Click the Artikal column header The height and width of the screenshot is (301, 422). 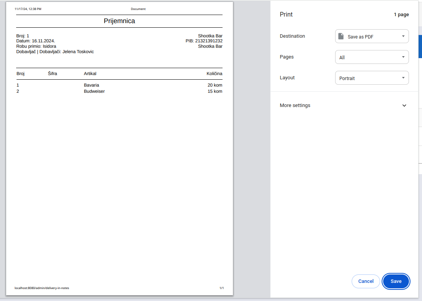click(90, 74)
